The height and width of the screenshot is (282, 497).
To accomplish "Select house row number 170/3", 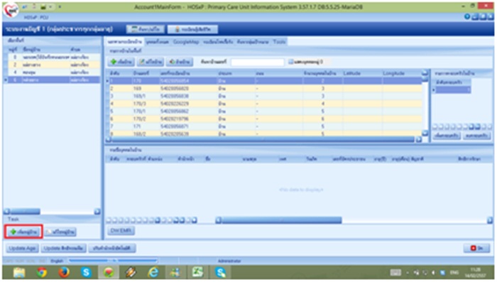I will pyautogui.click(x=266, y=104).
